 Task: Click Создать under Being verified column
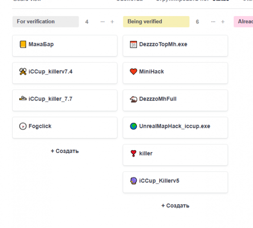click(175, 205)
